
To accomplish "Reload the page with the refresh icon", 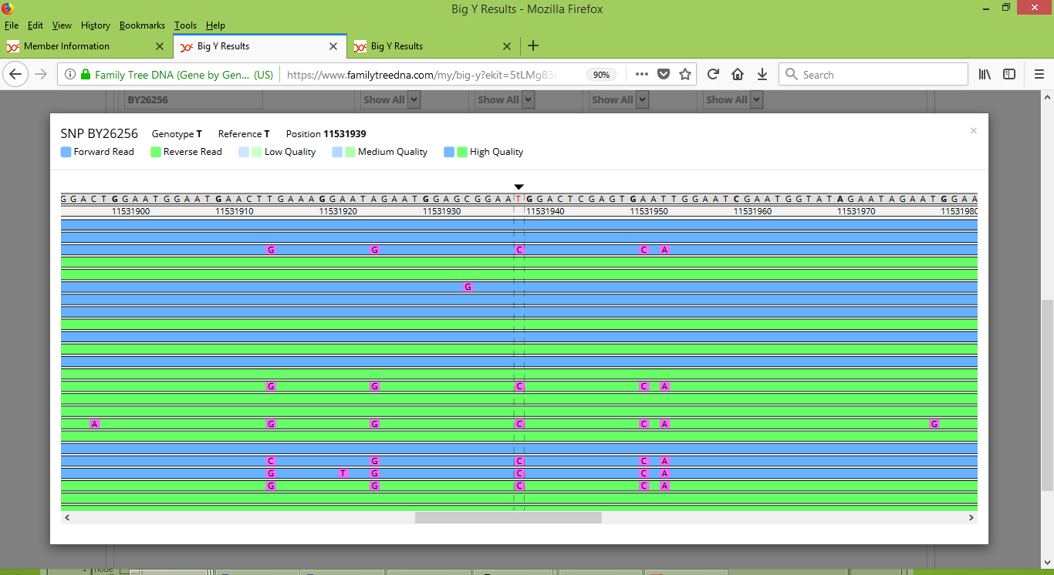I will [x=713, y=75].
